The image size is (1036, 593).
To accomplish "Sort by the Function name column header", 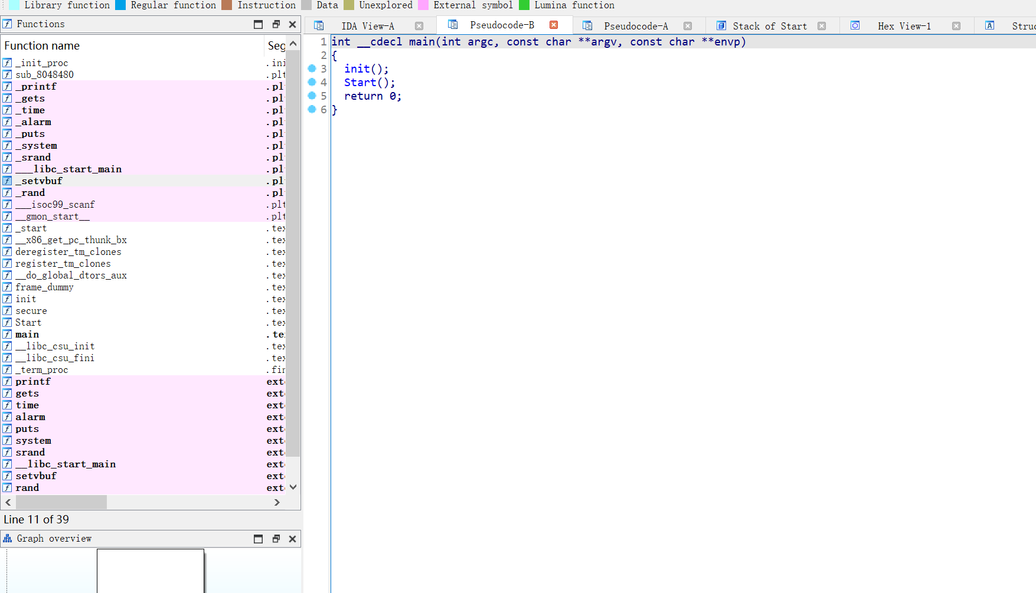I will (x=133, y=45).
